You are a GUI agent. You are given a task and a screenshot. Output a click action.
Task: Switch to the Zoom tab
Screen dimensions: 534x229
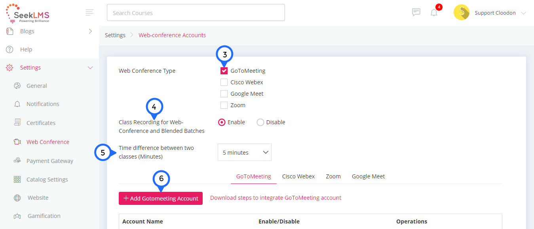tap(333, 176)
